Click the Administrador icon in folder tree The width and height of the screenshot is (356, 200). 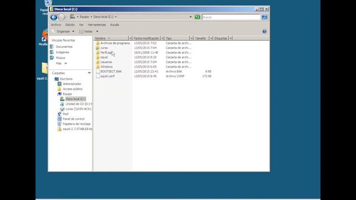click(60, 84)
